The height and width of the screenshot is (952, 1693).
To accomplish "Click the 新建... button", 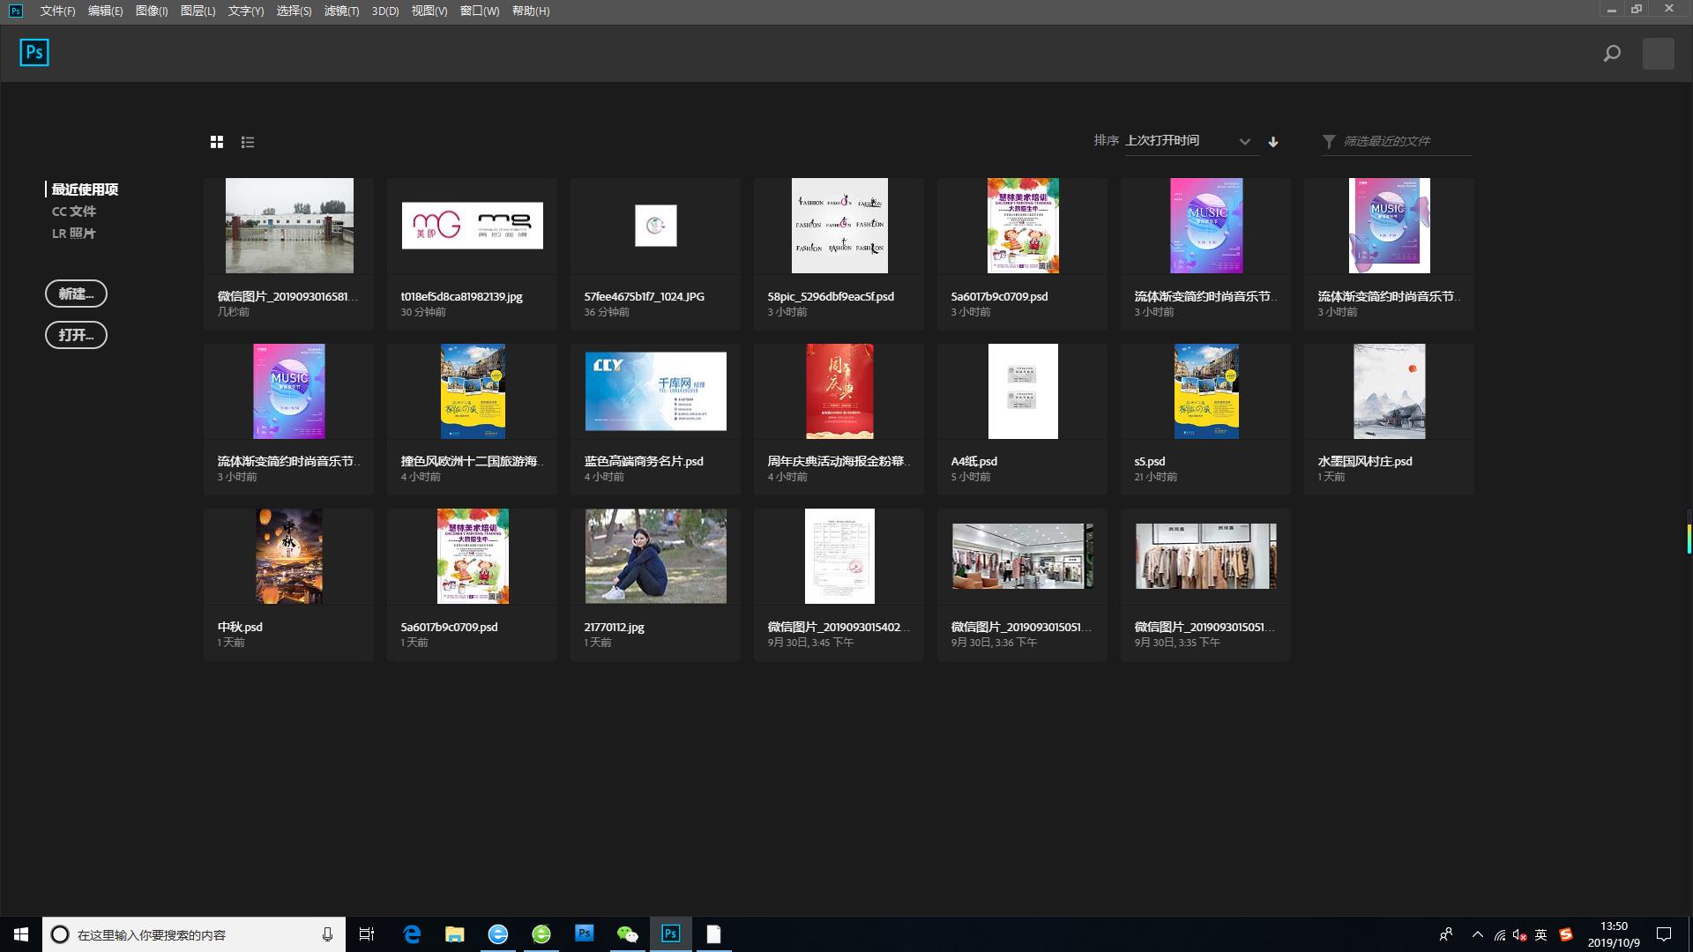I will tap(76, 294).
